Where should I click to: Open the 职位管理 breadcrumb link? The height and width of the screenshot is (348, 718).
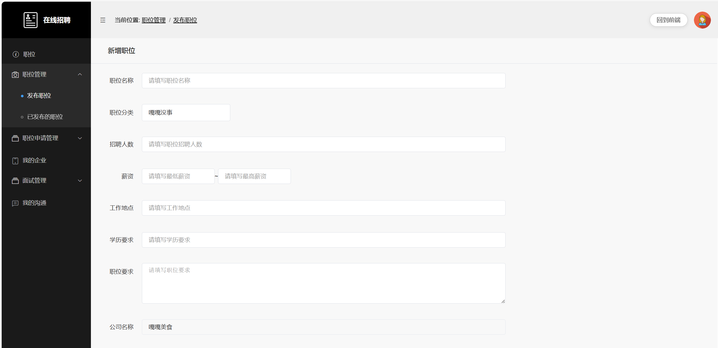[154, 20]
